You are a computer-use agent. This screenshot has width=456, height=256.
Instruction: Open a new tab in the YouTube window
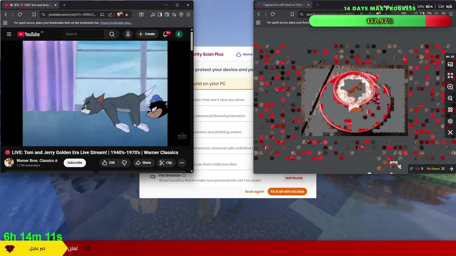(64, 5)
